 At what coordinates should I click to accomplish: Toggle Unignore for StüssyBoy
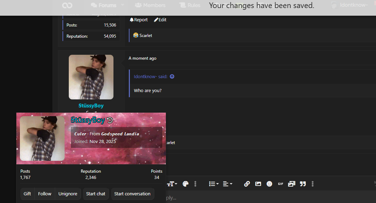(x=68, y=194)
